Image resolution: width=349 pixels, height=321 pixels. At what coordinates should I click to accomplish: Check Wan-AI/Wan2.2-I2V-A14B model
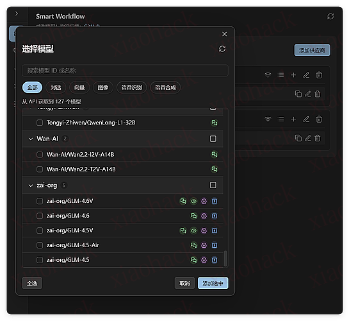40,155
